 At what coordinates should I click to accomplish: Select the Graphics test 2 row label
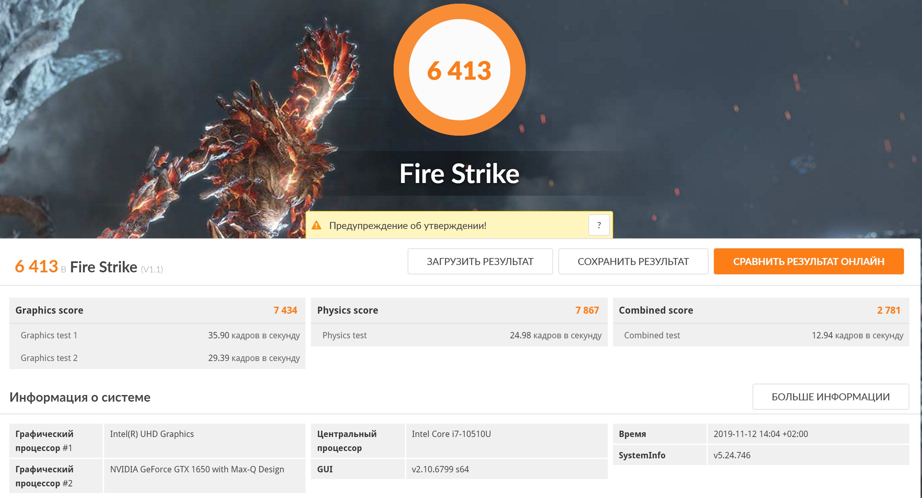pos(49,358)
